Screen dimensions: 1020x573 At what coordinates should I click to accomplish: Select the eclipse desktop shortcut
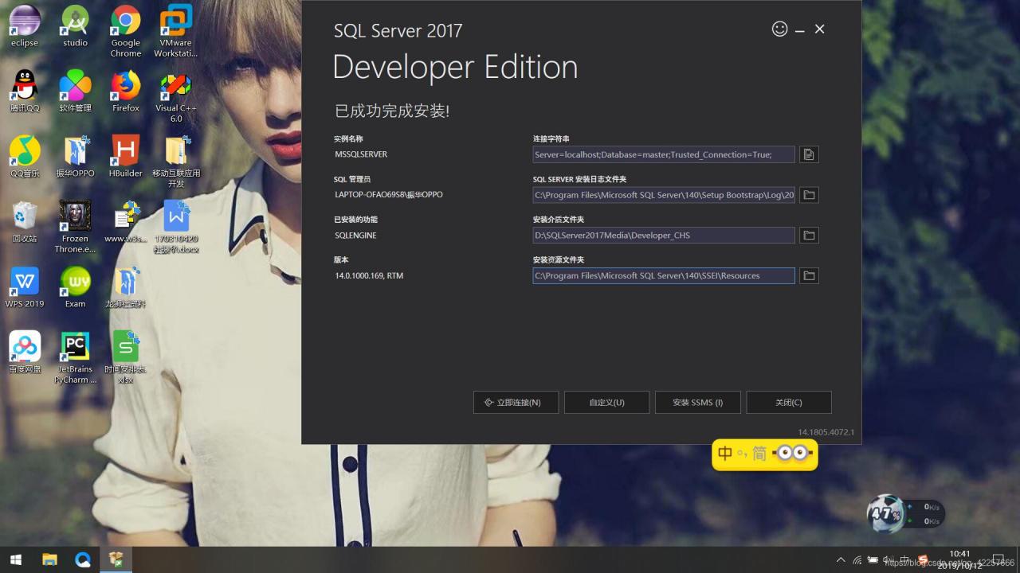[x=25, y=26]
